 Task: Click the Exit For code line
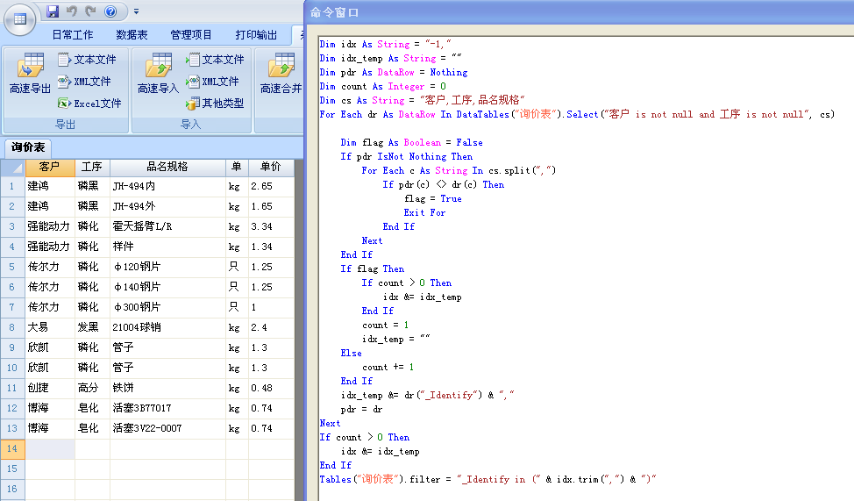click(x=424, y=212)
